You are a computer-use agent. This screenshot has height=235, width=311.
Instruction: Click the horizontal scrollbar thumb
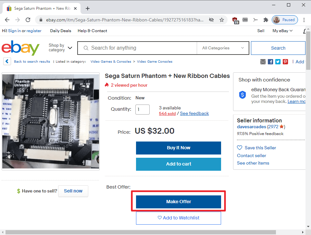(141, 232)
